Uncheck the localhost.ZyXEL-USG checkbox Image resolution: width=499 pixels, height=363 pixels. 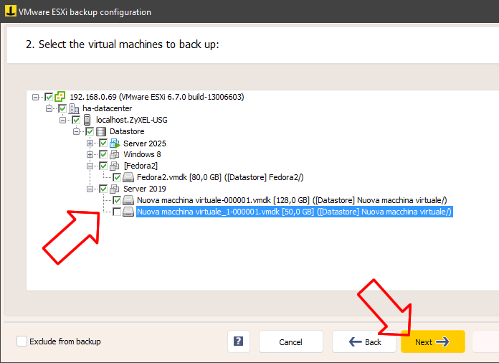(76, 120)
